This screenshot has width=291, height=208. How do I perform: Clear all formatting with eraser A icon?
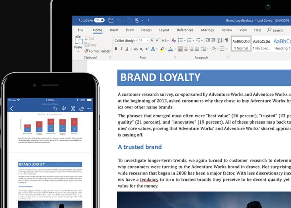173,40
